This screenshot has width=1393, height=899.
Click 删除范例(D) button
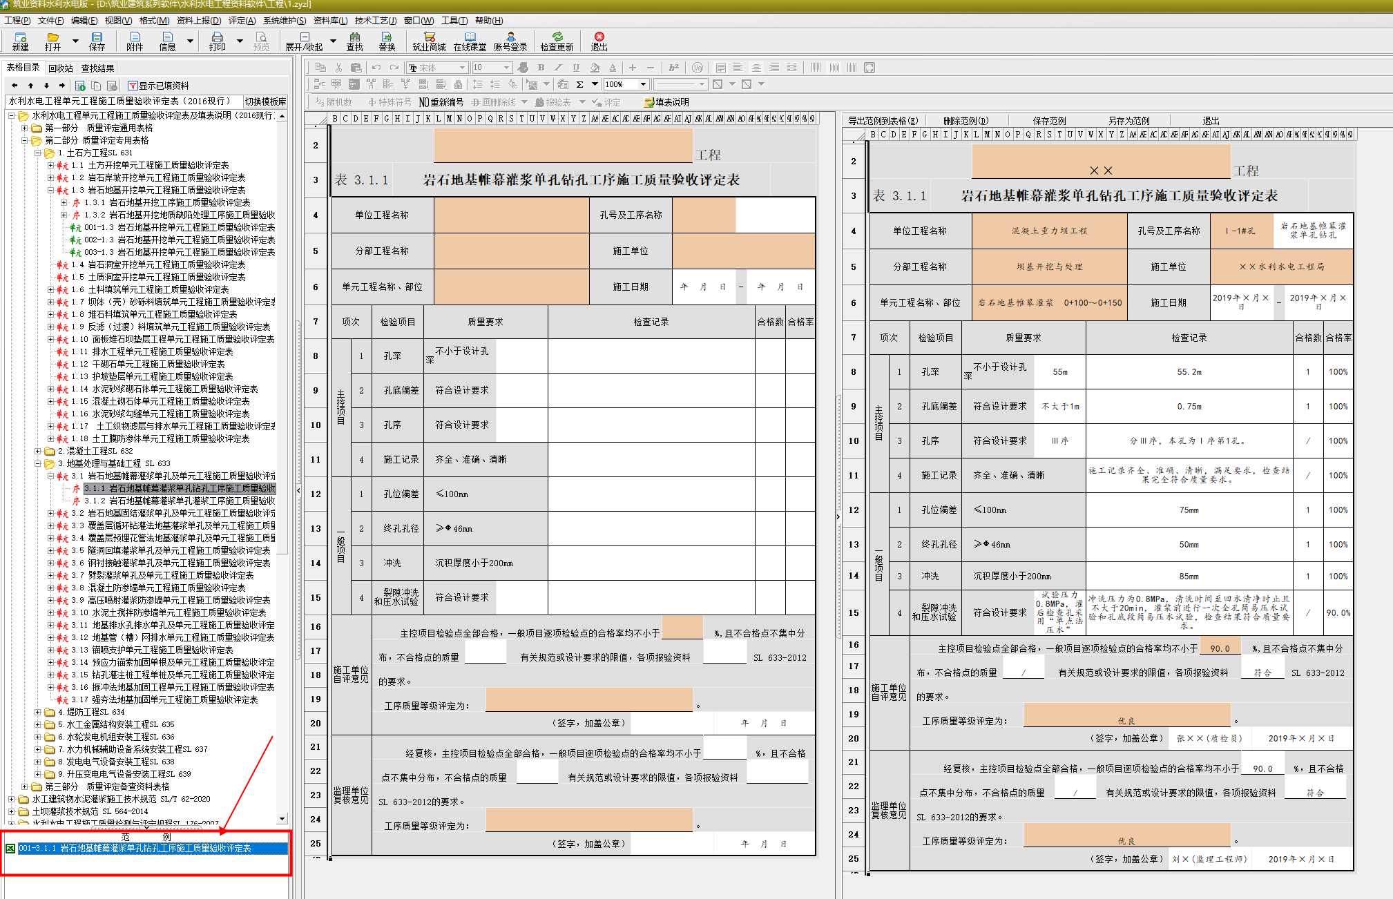(966, 121)
